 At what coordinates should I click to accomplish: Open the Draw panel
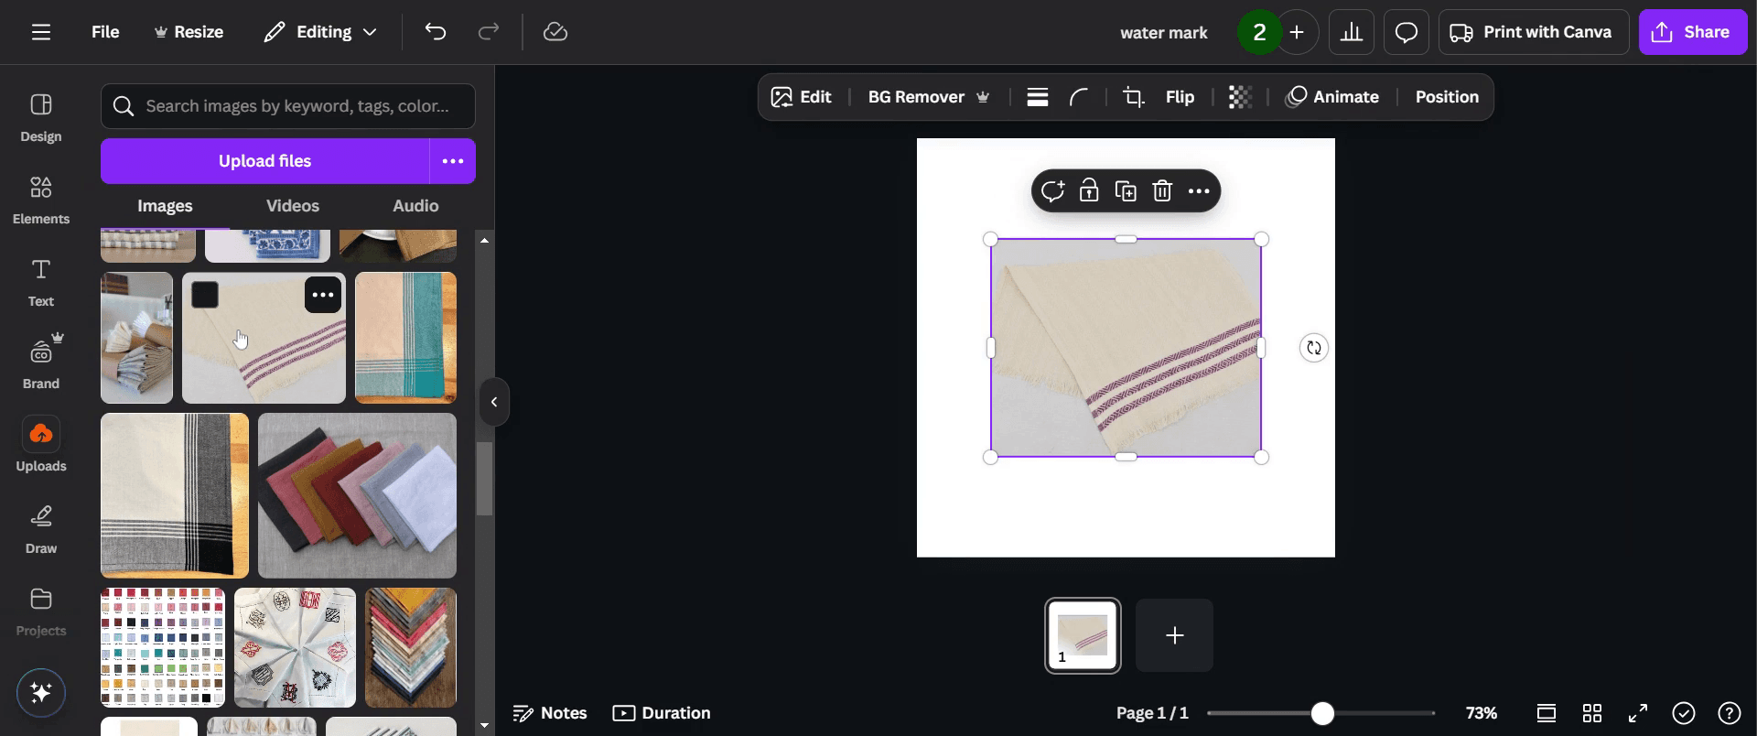click(x=41, y=530)
